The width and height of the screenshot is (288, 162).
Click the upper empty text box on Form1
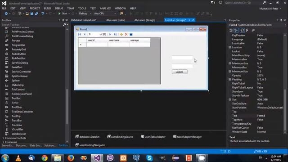tap(182, 58)
